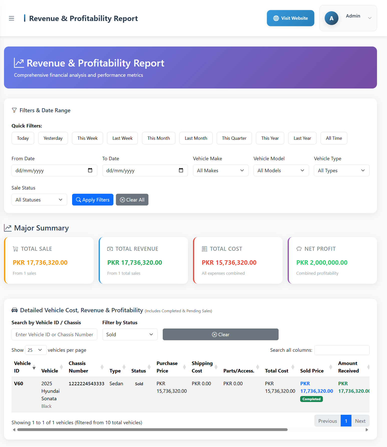
Task: Select the Last Year quick filter
Action: pyautogui.click(x=302, y=138)
